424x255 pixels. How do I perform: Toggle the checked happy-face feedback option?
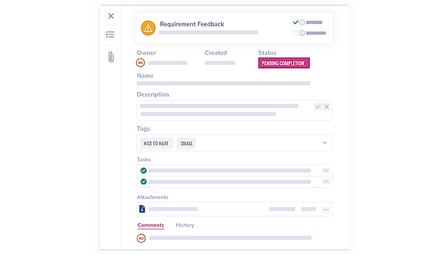tap(295, 22)
